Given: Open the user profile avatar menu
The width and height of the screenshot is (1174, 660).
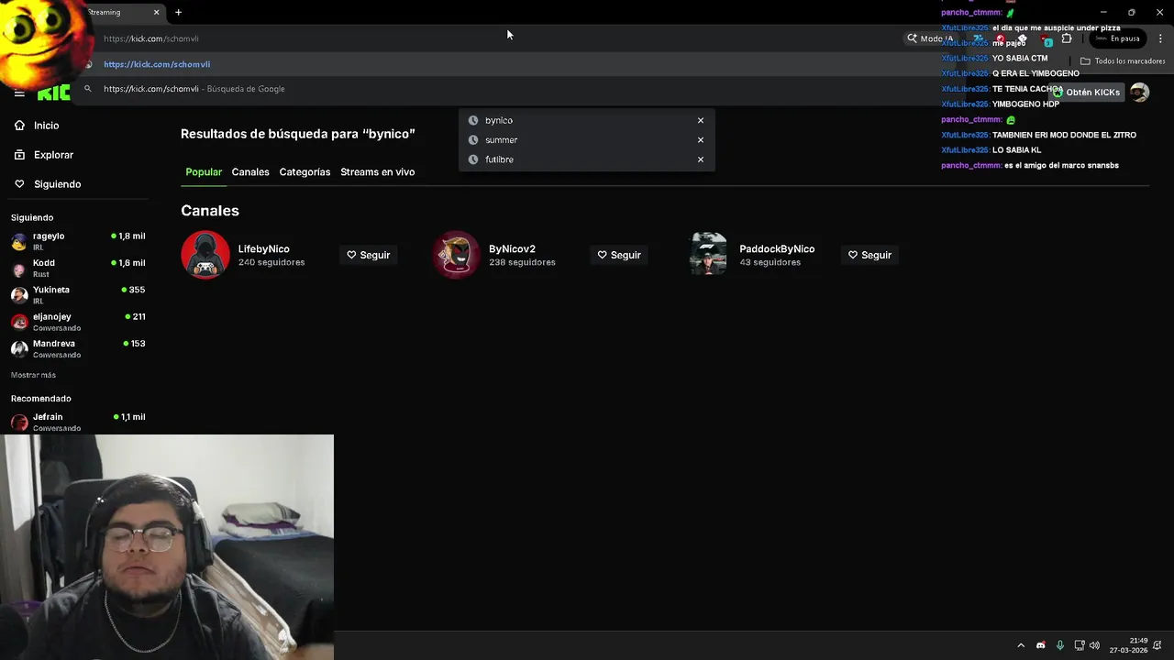Looking at the screenshot, I should pos(1139,93).
